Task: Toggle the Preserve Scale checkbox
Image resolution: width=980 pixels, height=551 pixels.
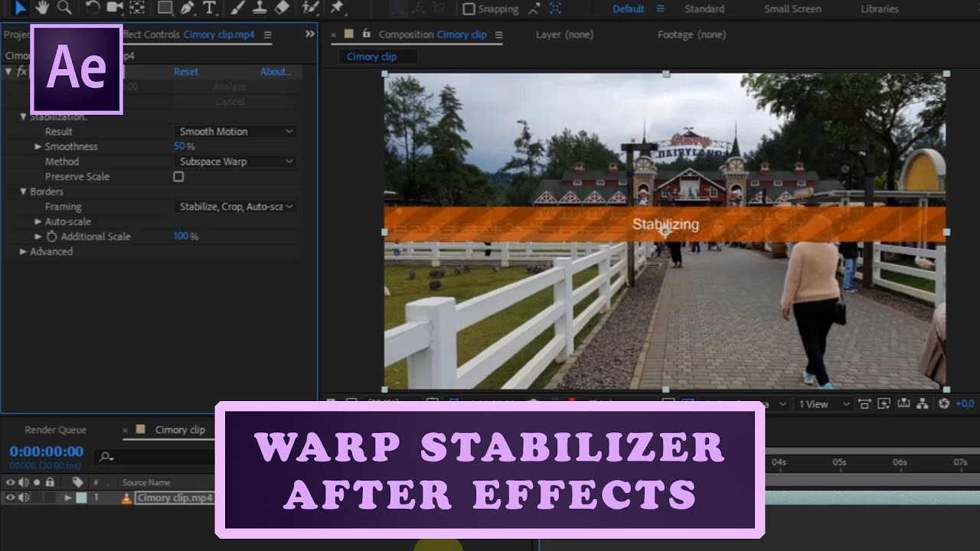Action: pos(178,176)
